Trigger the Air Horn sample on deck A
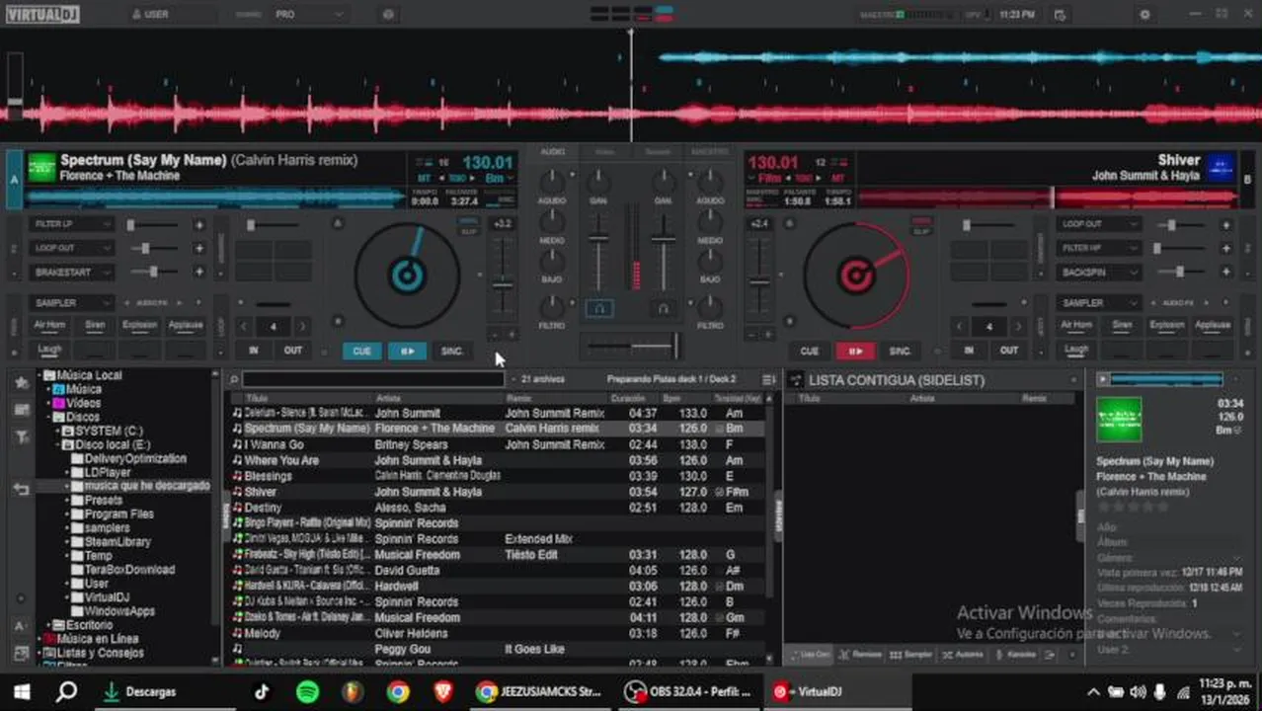1262x711 pixels. (49, 325)
